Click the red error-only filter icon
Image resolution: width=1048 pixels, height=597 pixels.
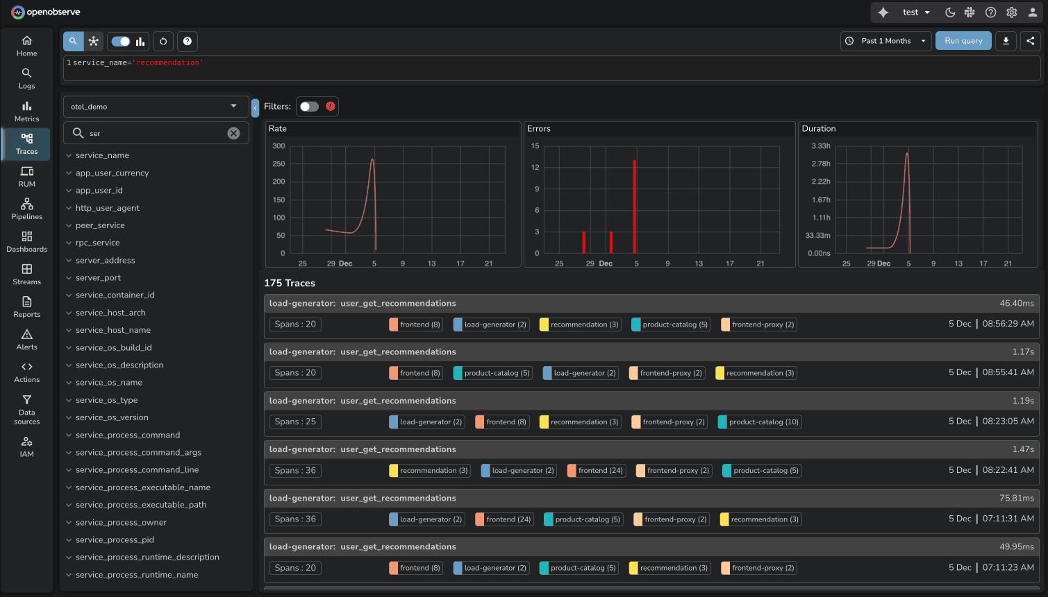click(x=331, y=106)
